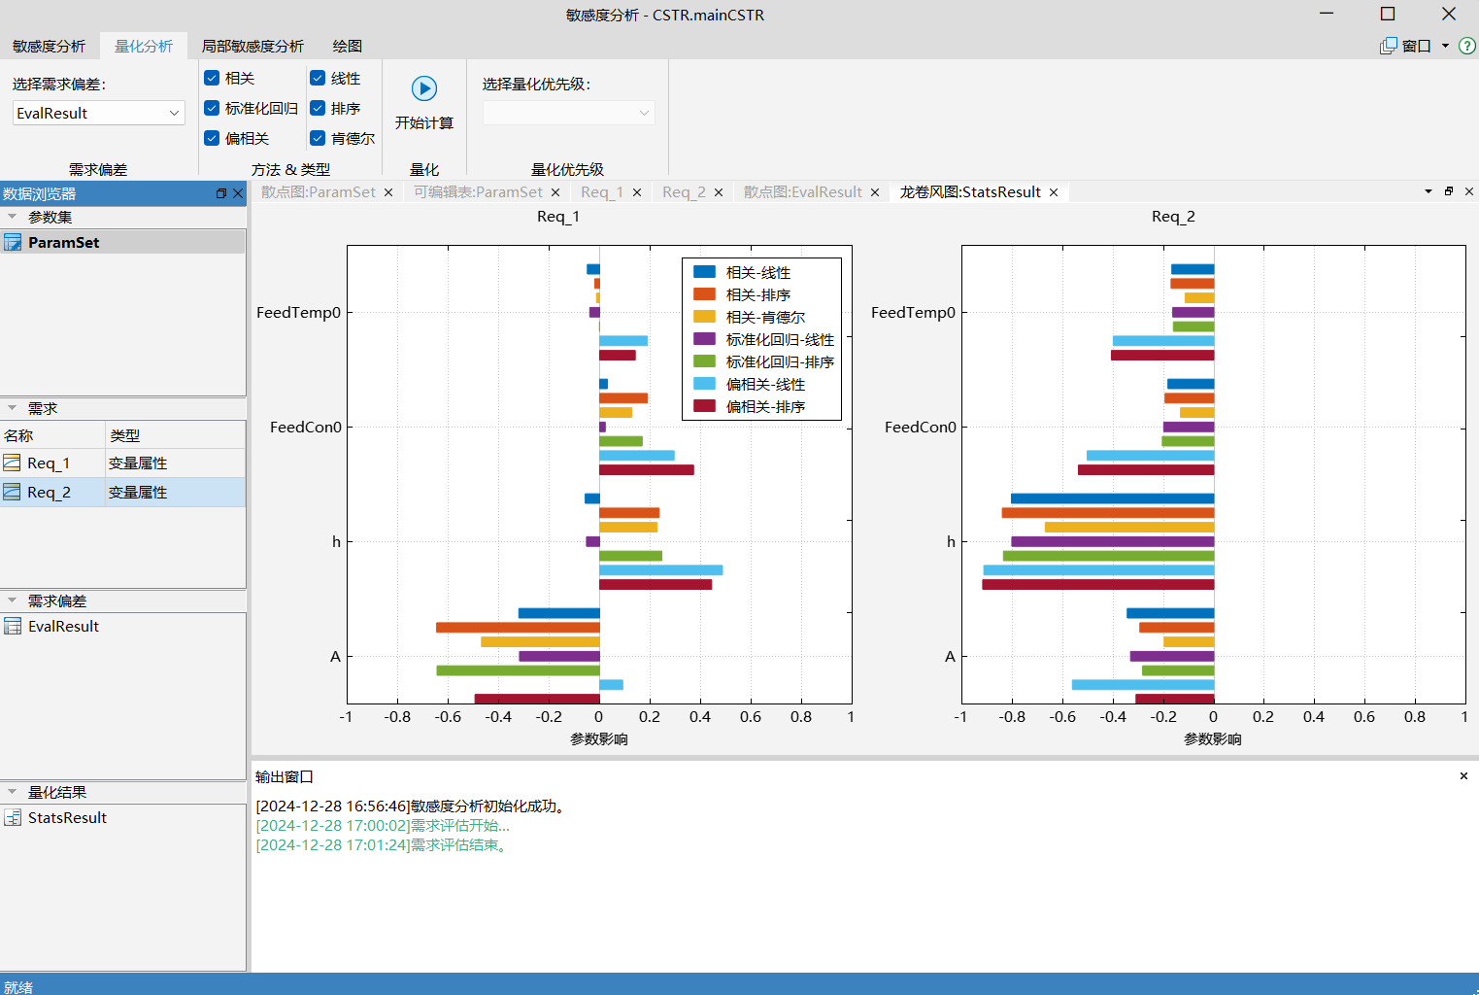Viewport: 1479px width, 995px height.
Task: Collapse the 参数集 section
Action: 13,217
